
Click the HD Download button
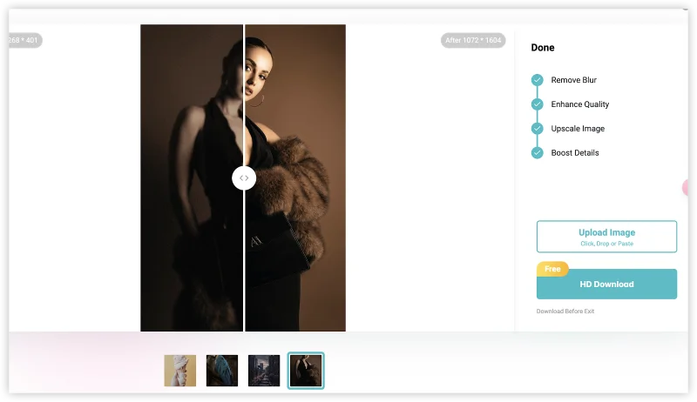tap(606, 284)
